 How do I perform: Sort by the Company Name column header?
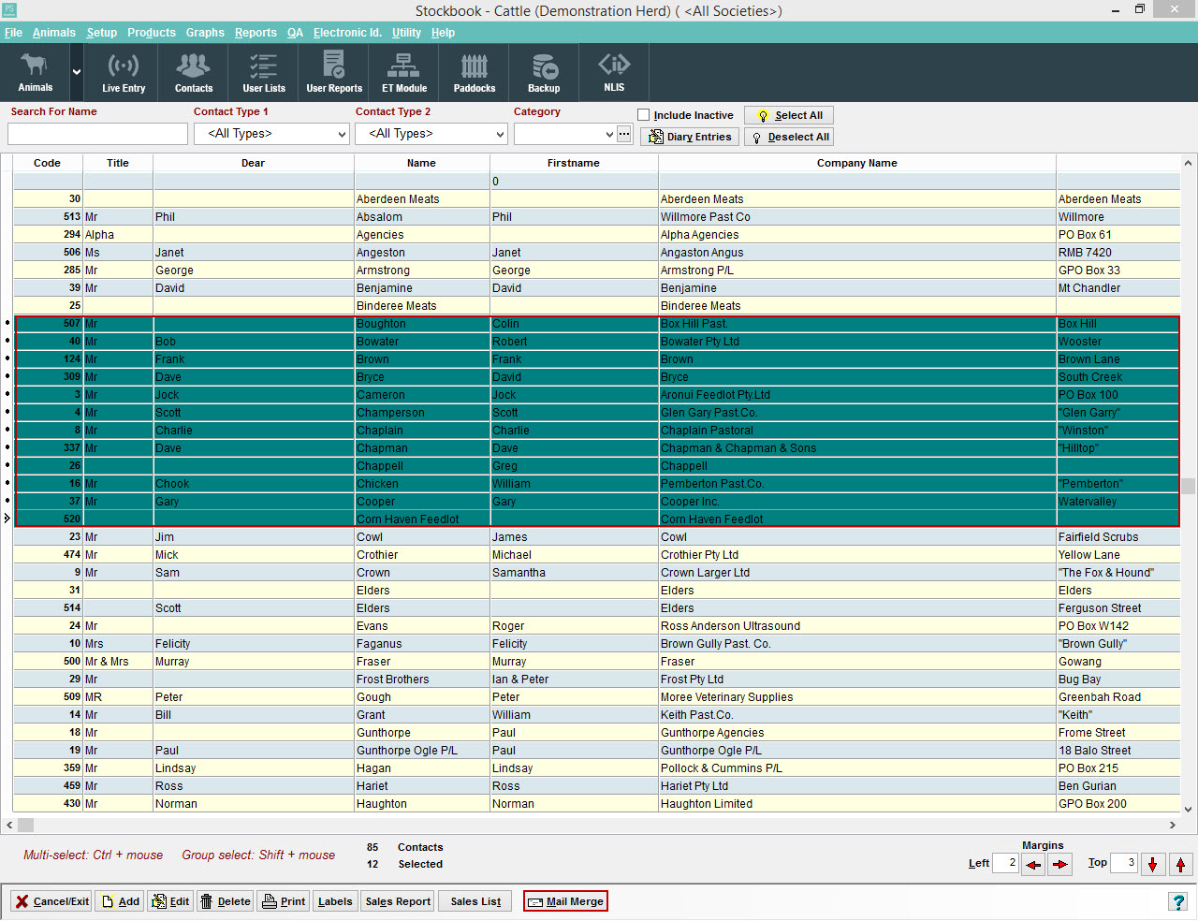[857, 163]
